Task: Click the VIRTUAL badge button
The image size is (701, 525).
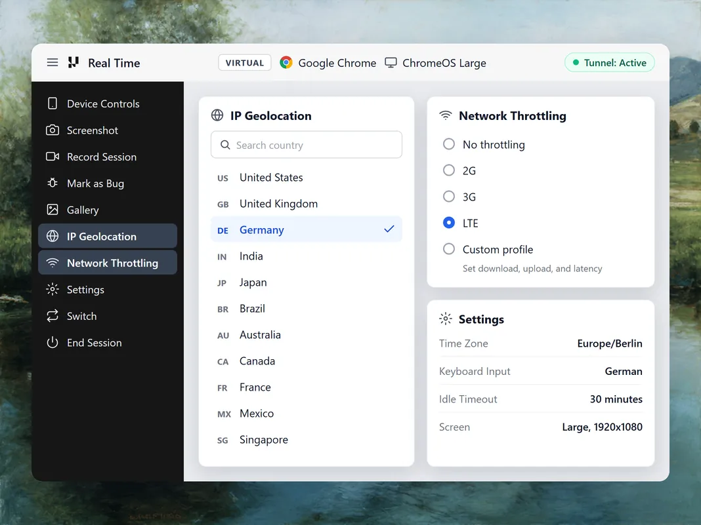Action: click(x=245, y=62)
